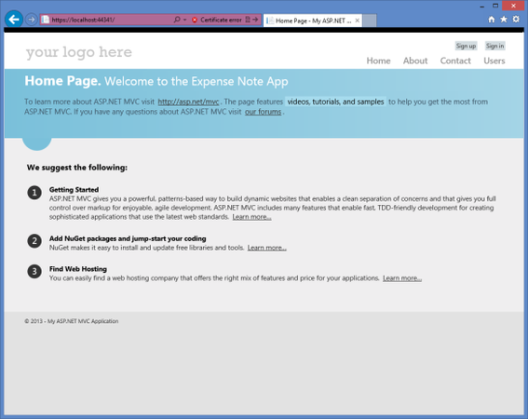
Task: Follow the http://asp.net/mvc link
Action: (x=188, y=101)
